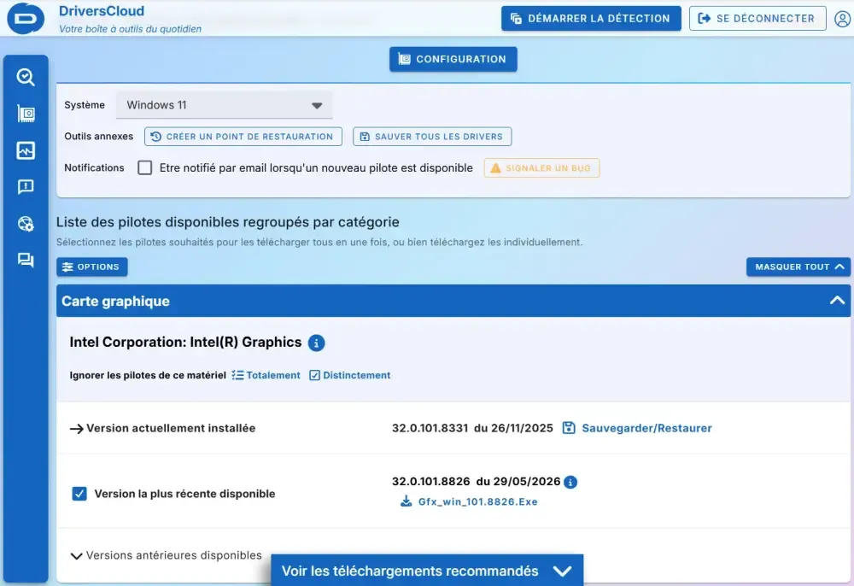Open the feedback alert bubble sidebar icon
This screenshot has width=854, height=586.
(x=26, y=187)
